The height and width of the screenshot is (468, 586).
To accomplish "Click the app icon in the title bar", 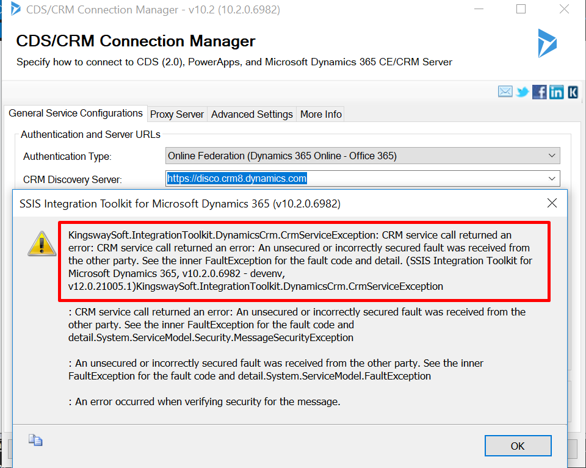I will (15, 9).
